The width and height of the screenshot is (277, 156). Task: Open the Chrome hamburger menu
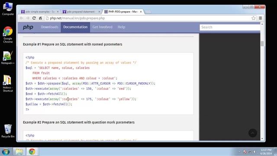click(261, 18)
